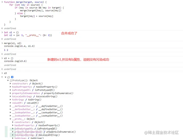Screen dimensions: 183x139
Task: Expand the __lookupGetter__ entry arrow
Action: (x=10, y=113)
